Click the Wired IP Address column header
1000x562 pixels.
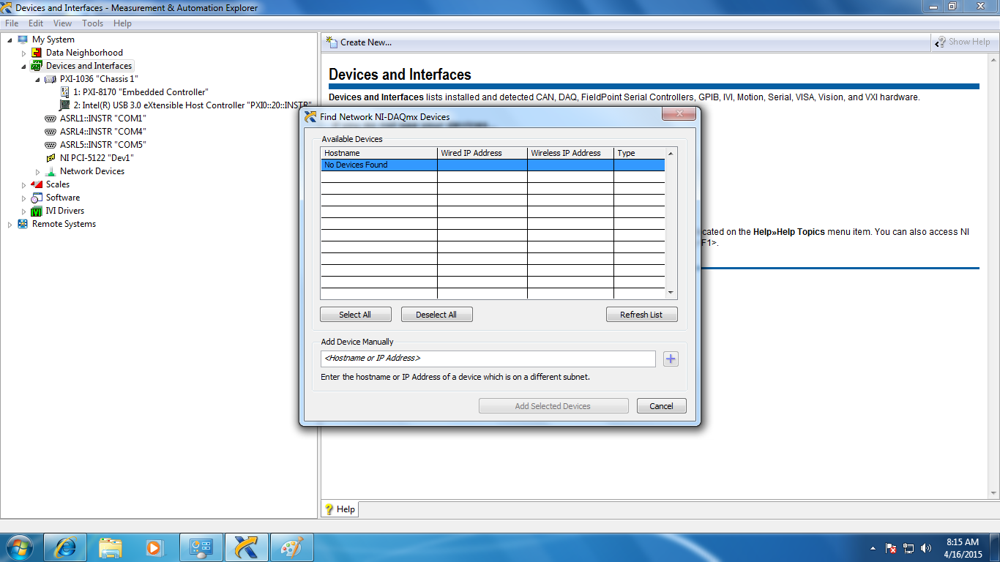pyautogui.click(x=482, y=153)
